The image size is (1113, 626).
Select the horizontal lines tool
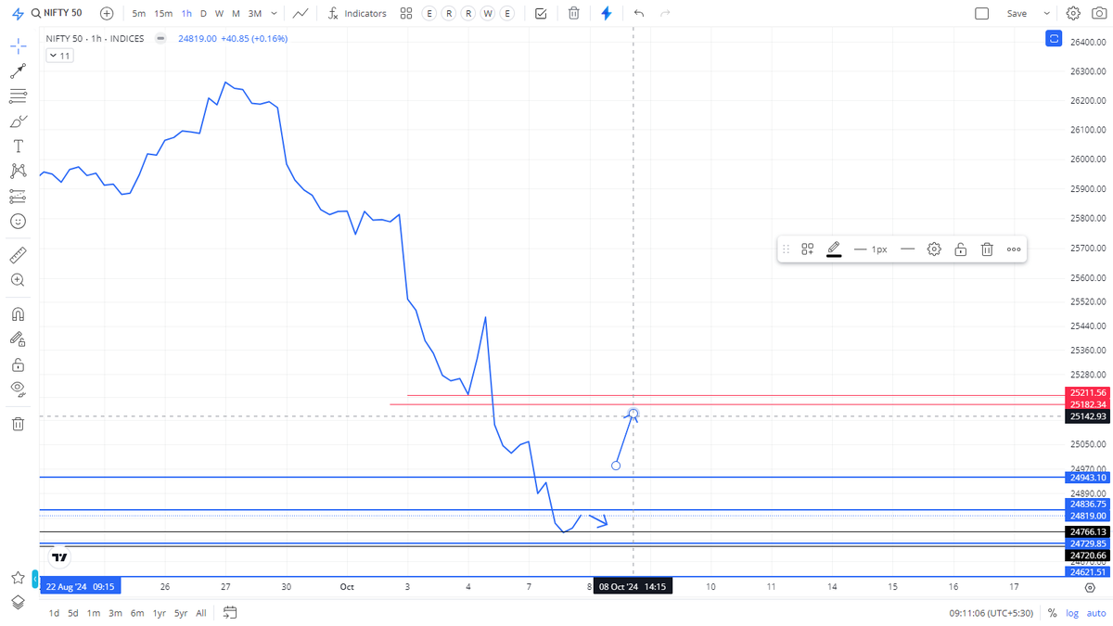click(18, 96)
